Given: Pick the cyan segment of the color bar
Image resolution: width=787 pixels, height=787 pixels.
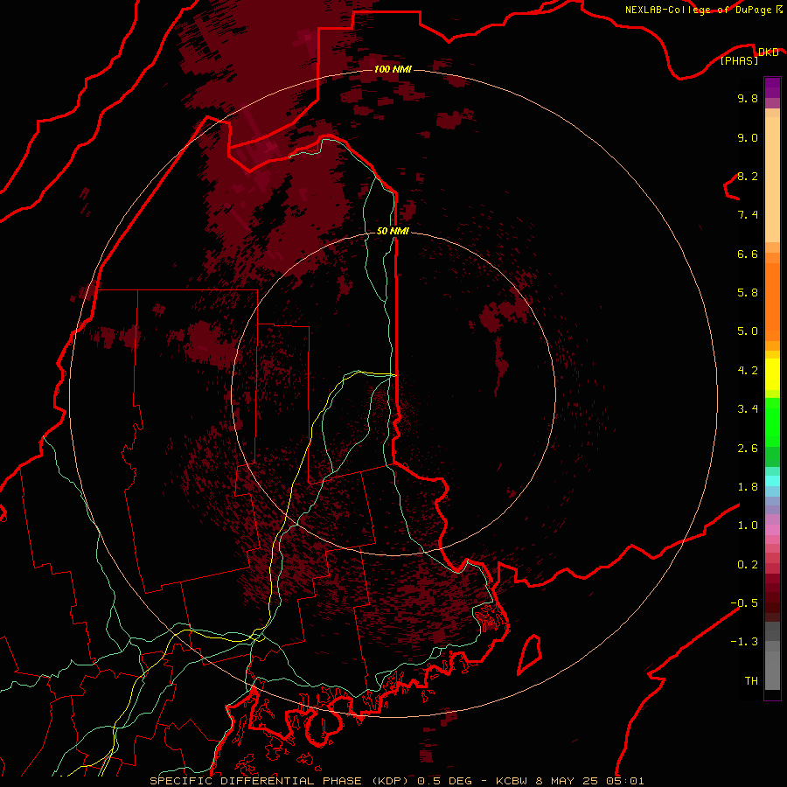Looking at the screenshot, I should pos(772,481).
